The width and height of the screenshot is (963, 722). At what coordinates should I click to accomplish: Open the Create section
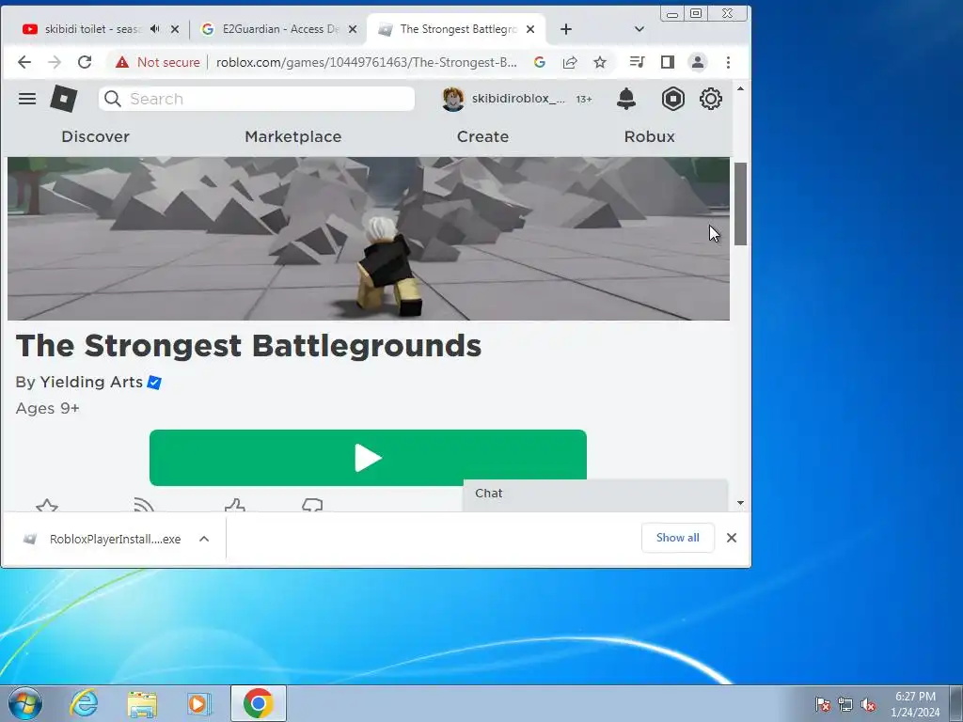(482, 136)
